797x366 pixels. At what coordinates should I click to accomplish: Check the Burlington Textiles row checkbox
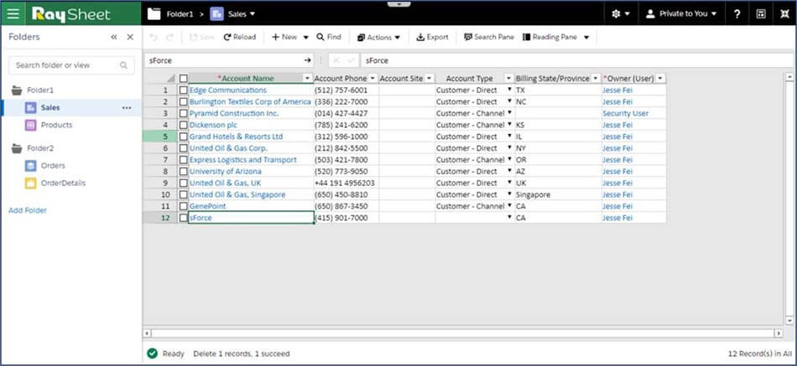[x=184, y=101]
